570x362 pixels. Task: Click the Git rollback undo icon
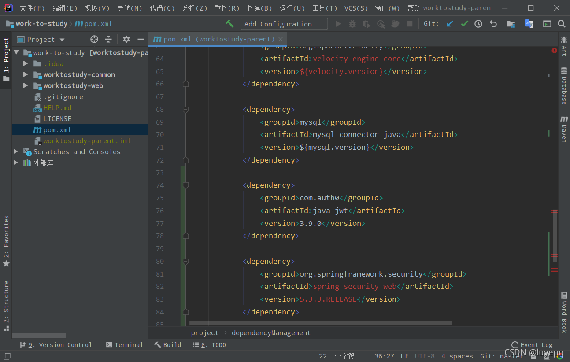(493, 24)
